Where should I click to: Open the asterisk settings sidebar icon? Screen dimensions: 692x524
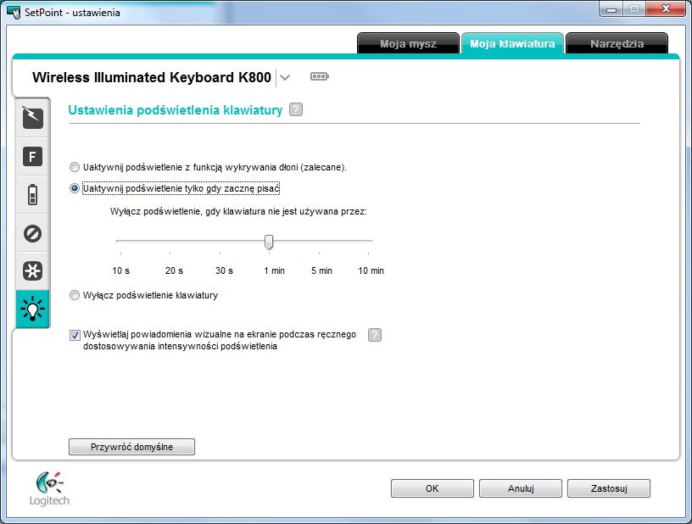pos(33,270)
